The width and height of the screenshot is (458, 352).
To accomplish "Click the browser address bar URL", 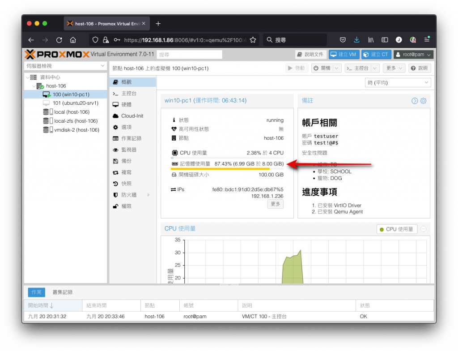I will [x=186, y=40].
